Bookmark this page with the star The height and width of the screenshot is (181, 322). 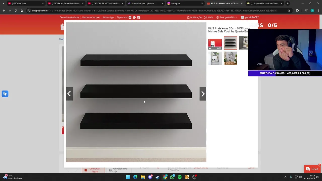(289, 11)
